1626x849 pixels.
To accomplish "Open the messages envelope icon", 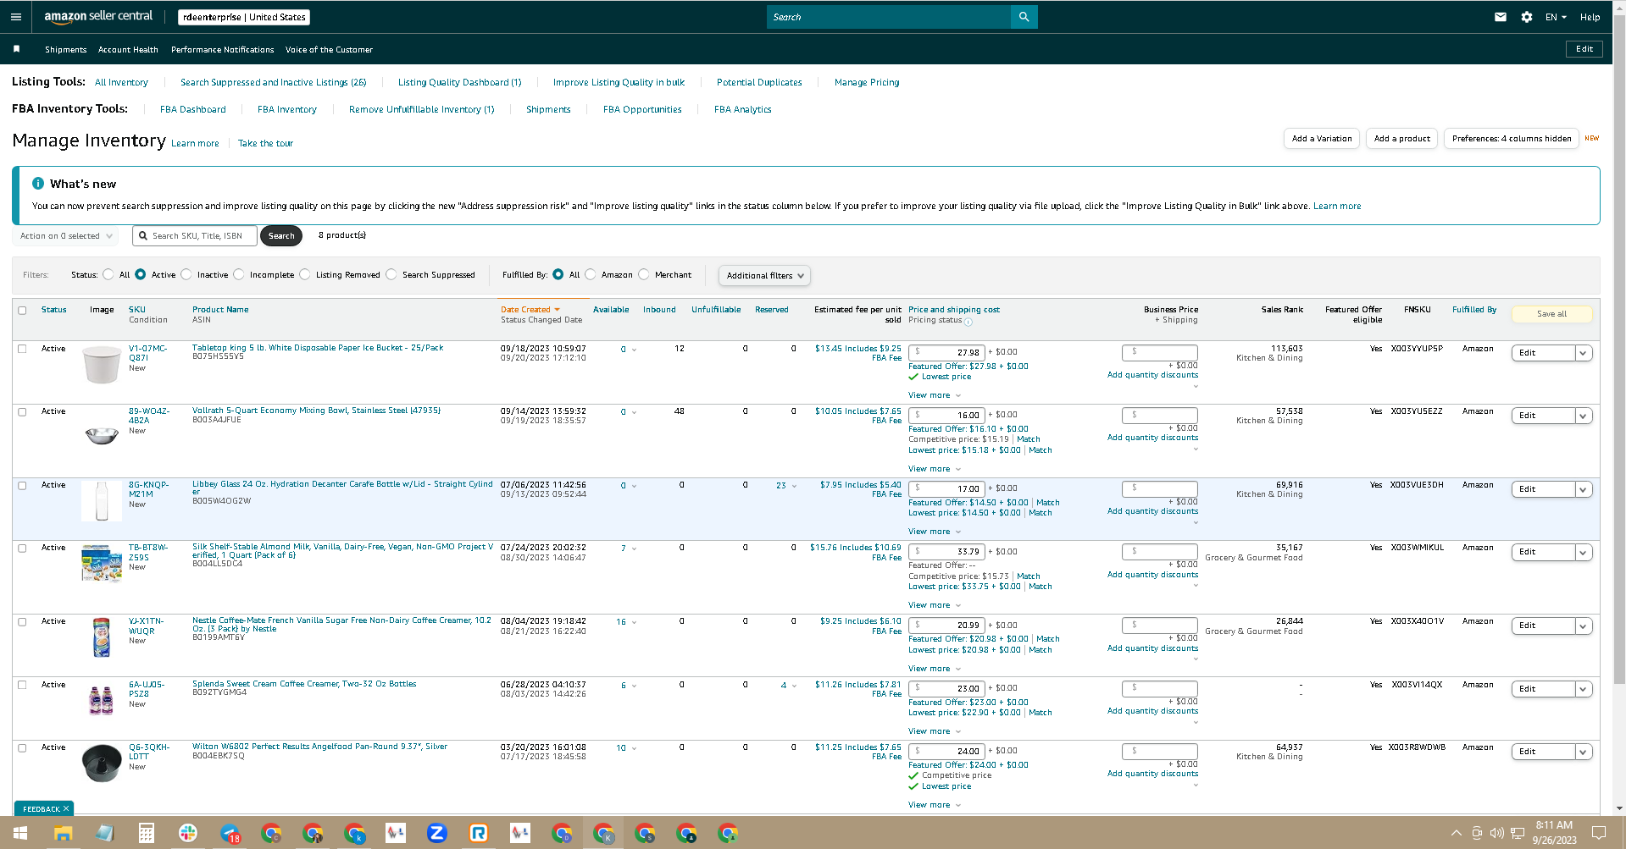I will [x=1501, y=17].
